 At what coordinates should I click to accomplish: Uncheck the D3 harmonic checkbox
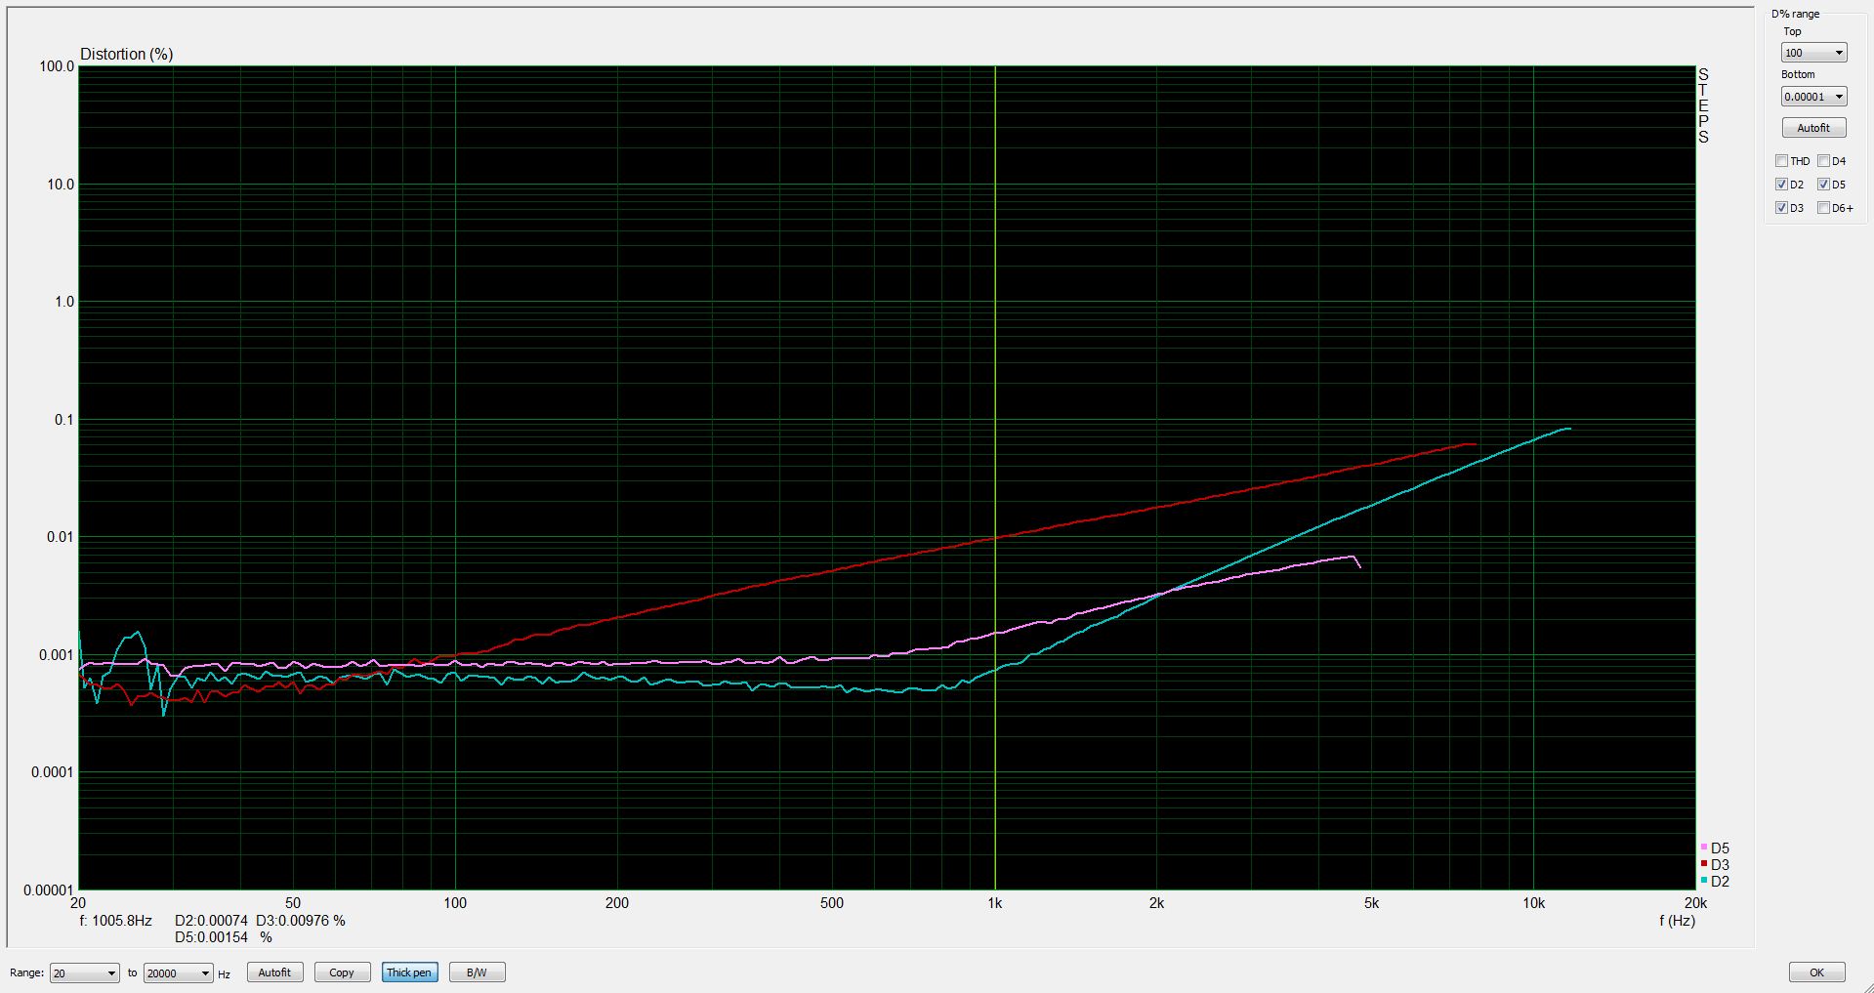tap(1782, 208)
